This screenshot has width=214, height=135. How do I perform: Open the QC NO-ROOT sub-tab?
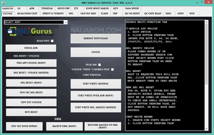(132, 14)
